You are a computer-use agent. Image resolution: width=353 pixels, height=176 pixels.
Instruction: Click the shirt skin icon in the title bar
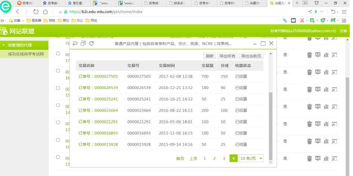click(x=317, y=3)
